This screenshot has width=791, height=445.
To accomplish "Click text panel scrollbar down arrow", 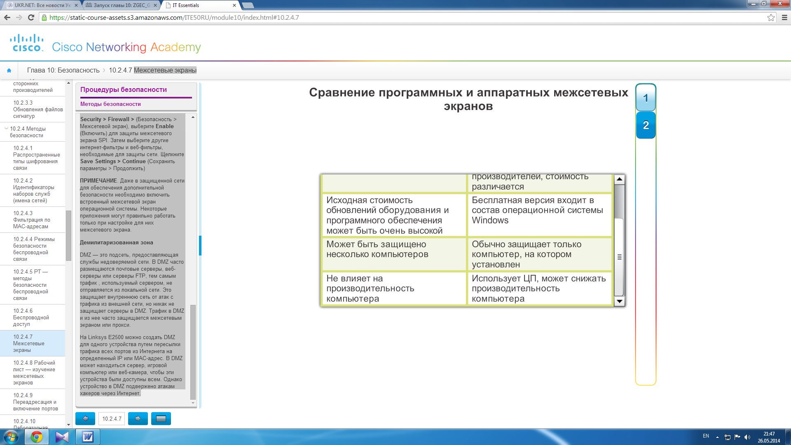I will click(193, 403).
